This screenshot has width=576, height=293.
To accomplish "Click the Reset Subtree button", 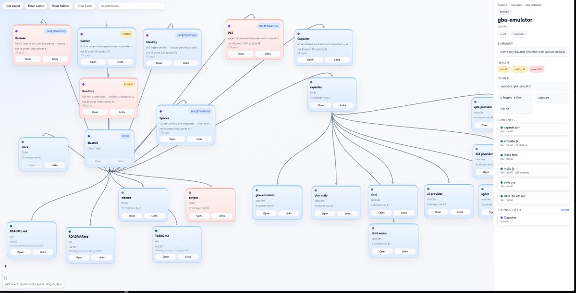I will (x=60, y=6).
